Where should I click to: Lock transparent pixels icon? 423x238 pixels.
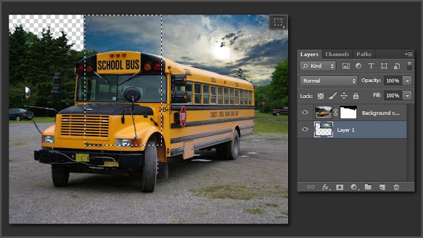[321, 96]
